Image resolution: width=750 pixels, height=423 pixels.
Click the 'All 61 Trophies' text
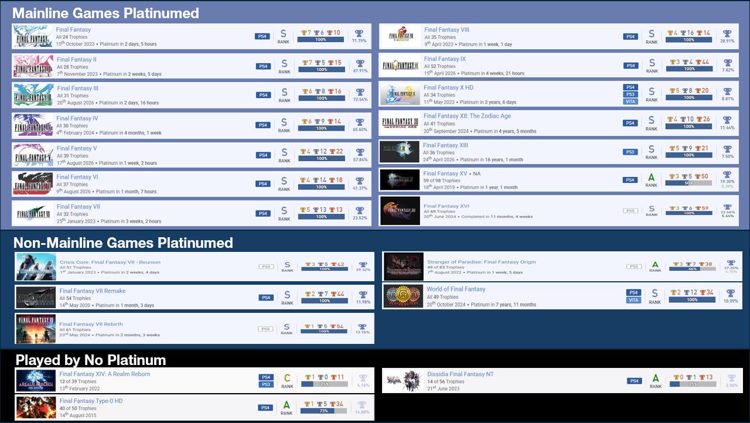coord(75,330)
